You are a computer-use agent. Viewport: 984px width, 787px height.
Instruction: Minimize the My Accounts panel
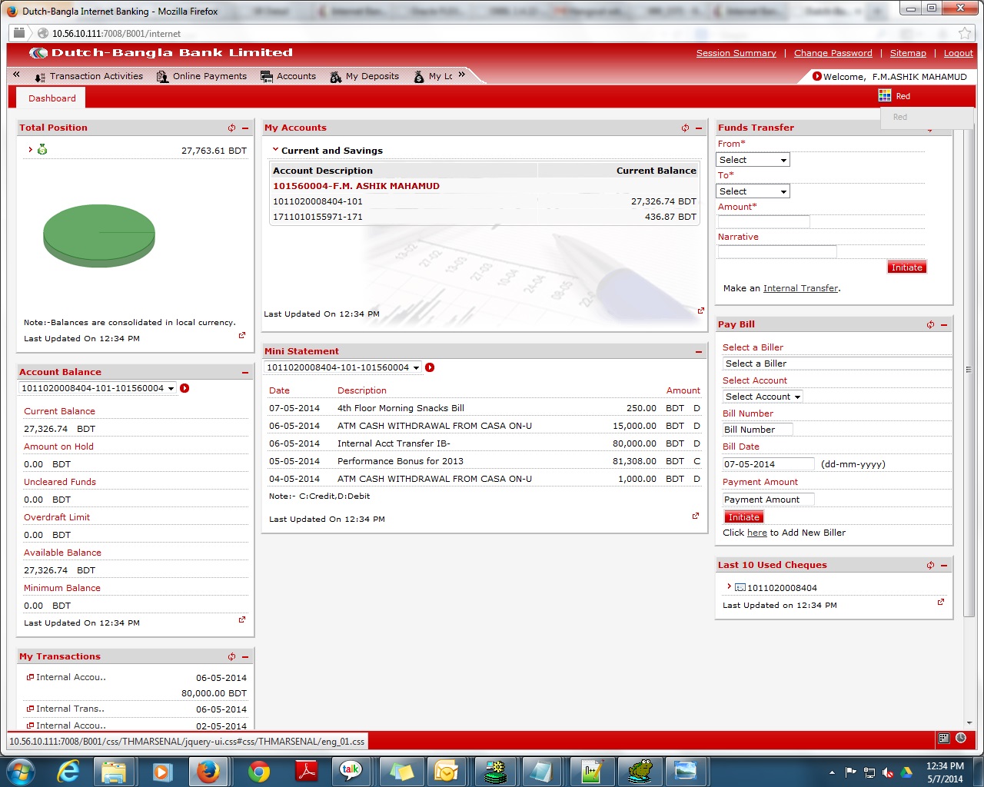[x=699, y=128]
